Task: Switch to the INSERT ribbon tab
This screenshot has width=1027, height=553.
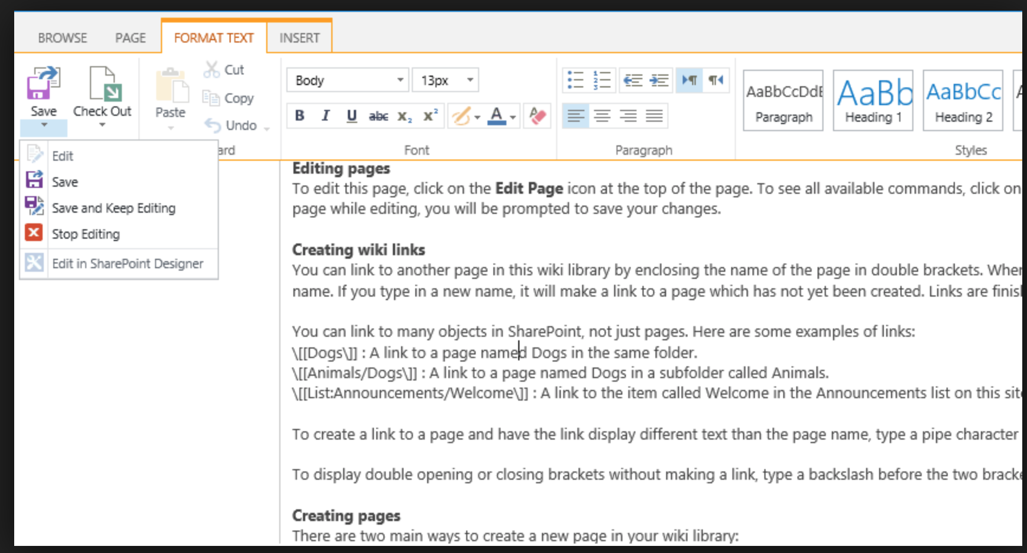Action: point(299,38)
